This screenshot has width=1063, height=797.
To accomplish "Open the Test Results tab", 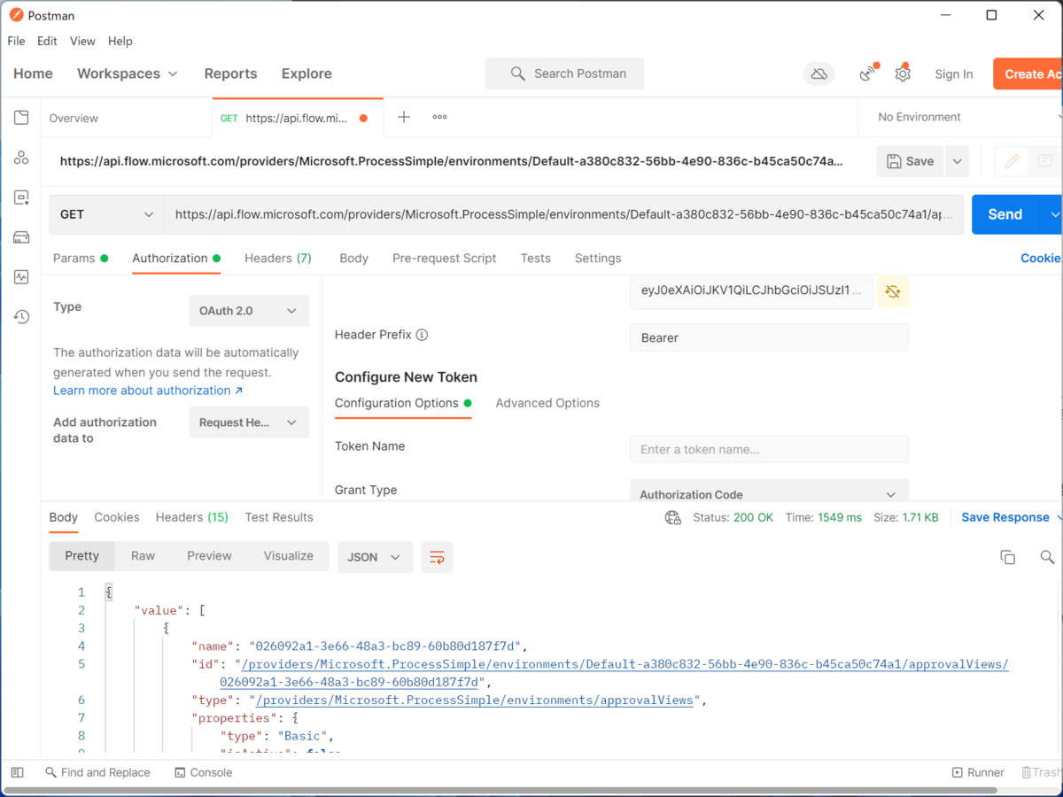I will click(x=279, y=517).
